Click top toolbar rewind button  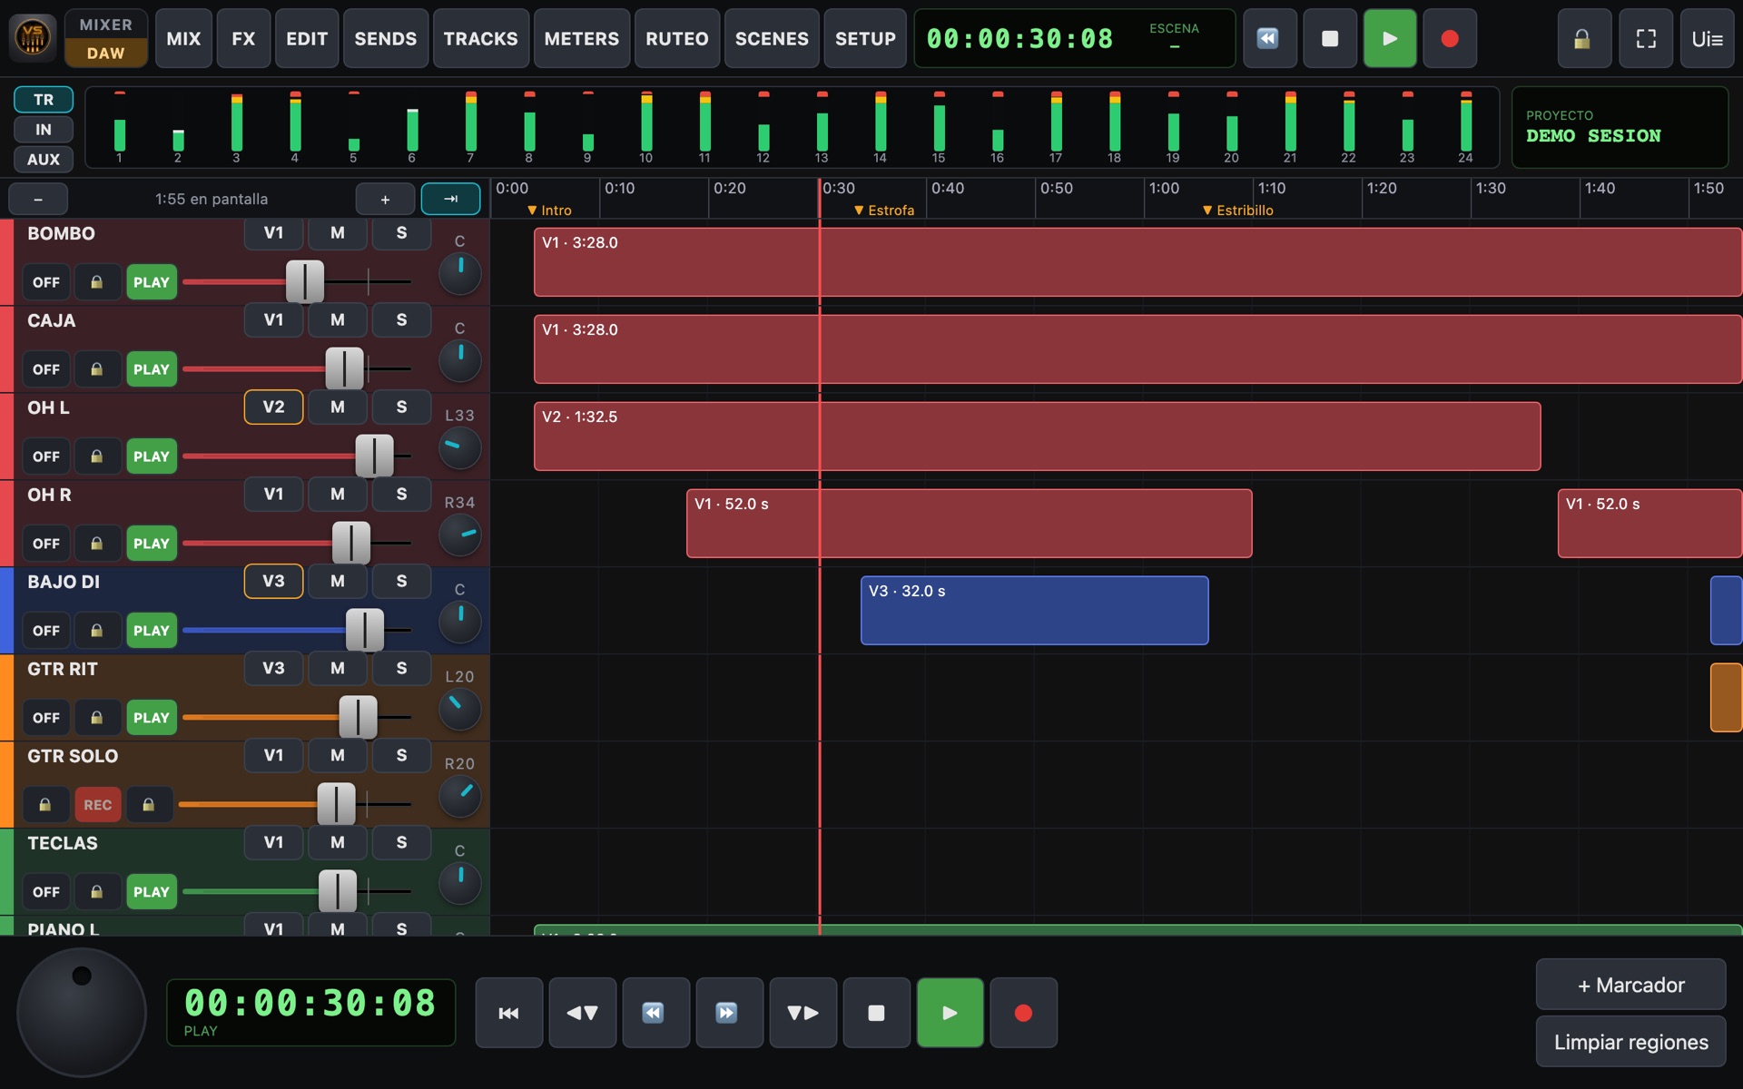1268,39
